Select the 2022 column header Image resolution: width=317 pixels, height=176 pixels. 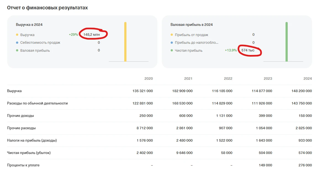click(228, 79)
